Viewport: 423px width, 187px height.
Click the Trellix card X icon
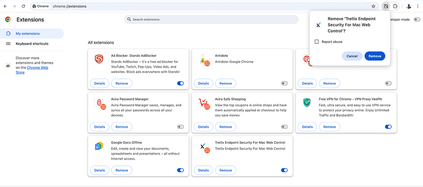pyautogui.click(x=203, y=147)
